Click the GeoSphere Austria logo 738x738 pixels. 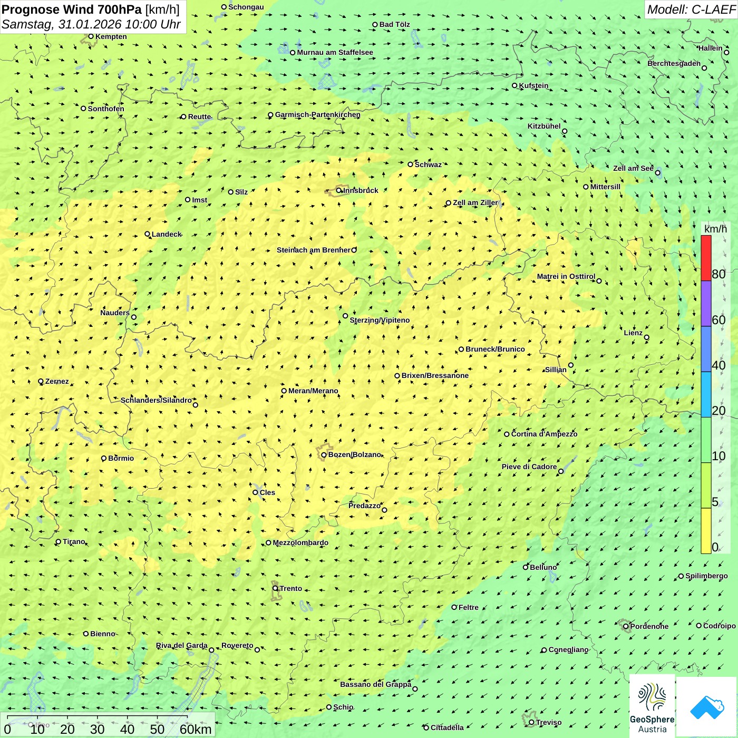(x=652, y=705)
